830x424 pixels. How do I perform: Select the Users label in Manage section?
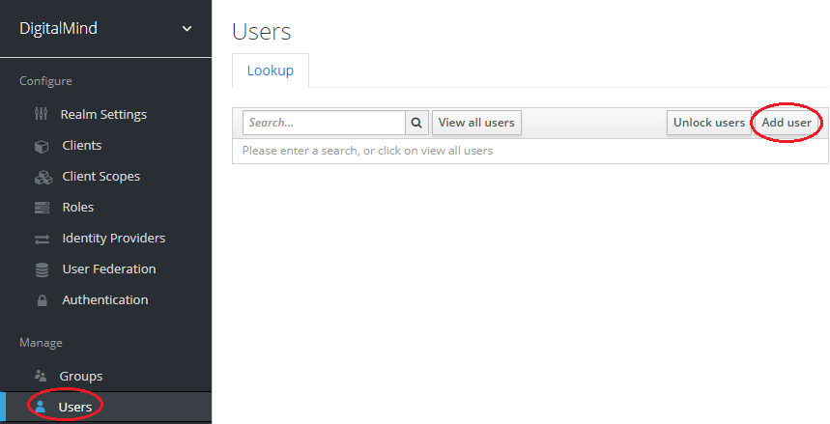[75, 407]
